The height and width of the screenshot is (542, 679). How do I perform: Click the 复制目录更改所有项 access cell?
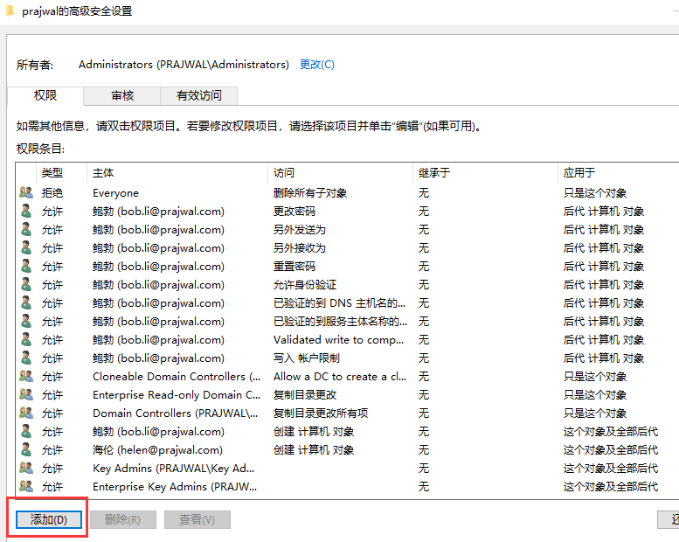(x=321, y=413)
